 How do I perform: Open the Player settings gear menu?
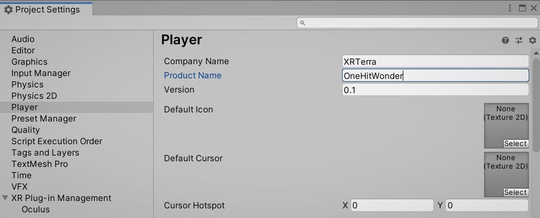(533, 40)
